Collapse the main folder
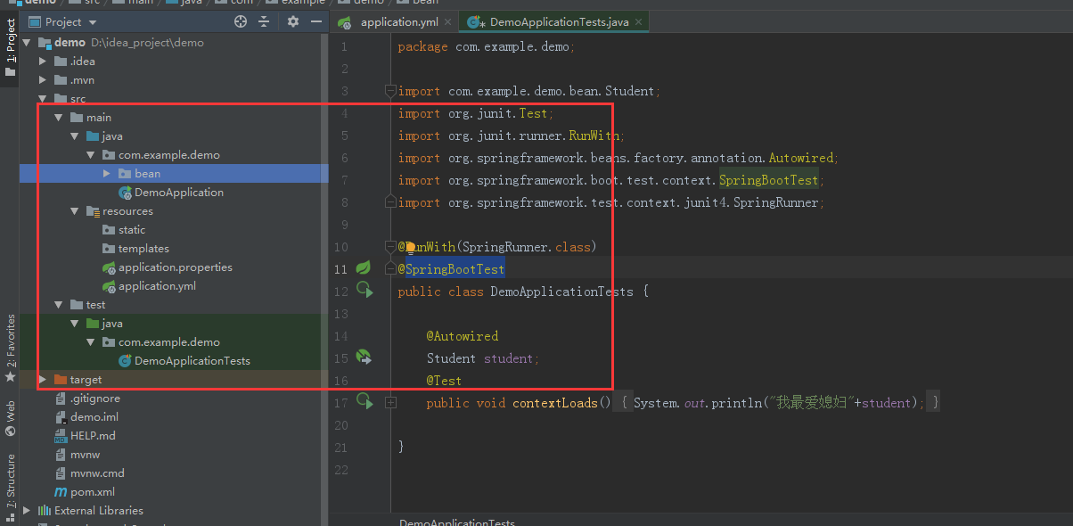 [x=58, y=117]
